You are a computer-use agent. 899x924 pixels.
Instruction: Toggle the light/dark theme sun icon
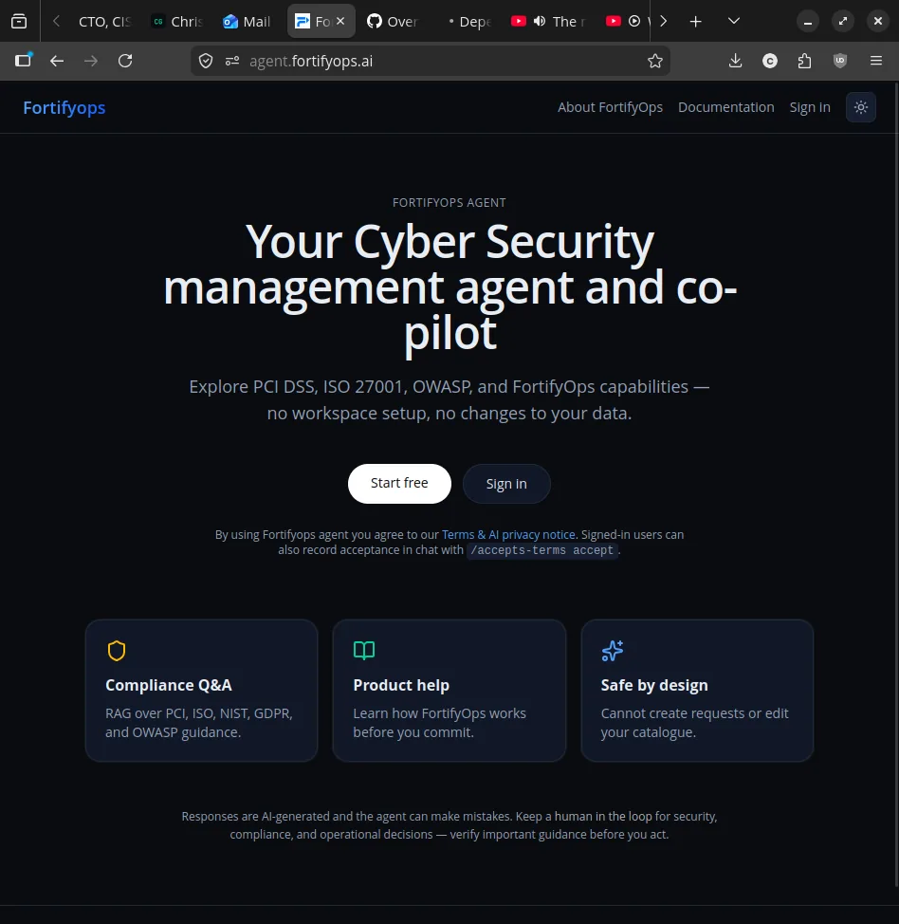861,107
